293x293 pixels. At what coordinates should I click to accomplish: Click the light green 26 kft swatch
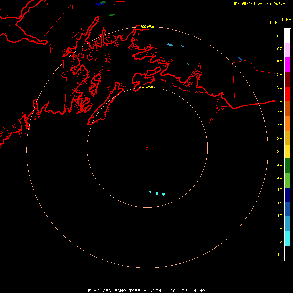[x=287, y=180]
